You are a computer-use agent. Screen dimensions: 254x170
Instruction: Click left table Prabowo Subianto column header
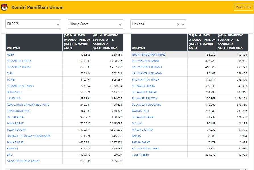[108, 42]
